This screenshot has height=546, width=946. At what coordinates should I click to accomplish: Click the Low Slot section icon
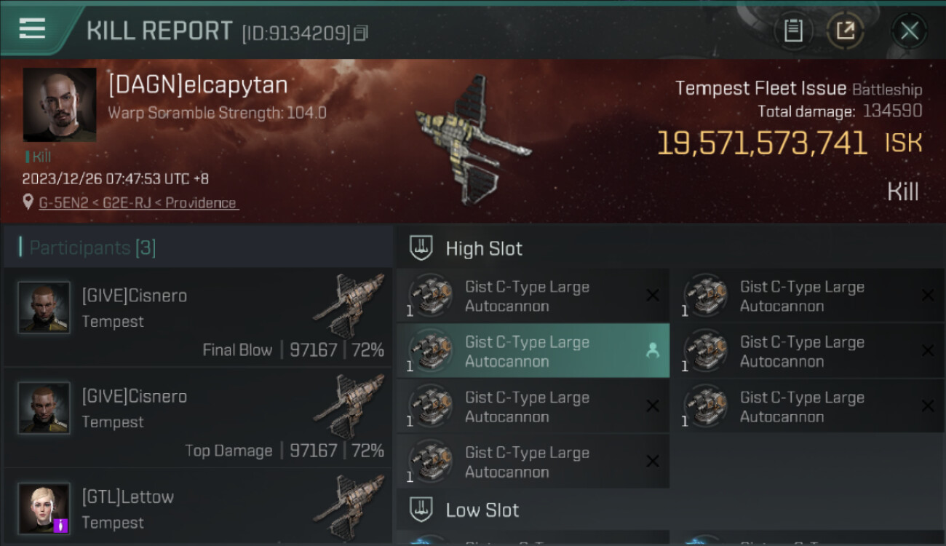(422, 510)
